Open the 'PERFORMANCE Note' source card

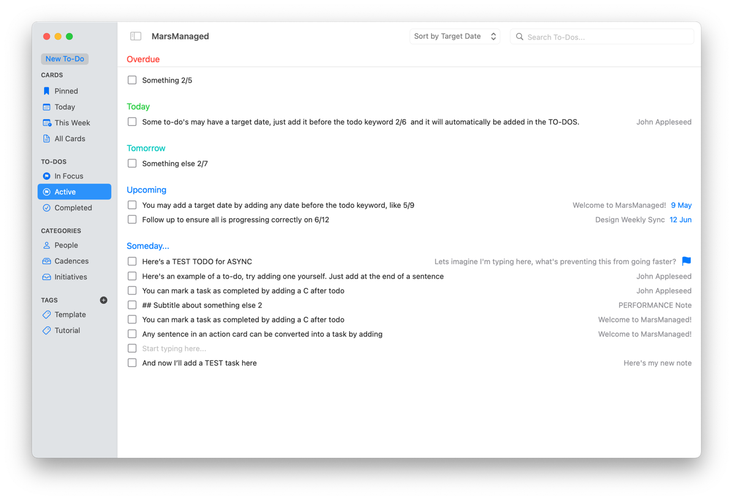tap(655, 306)
